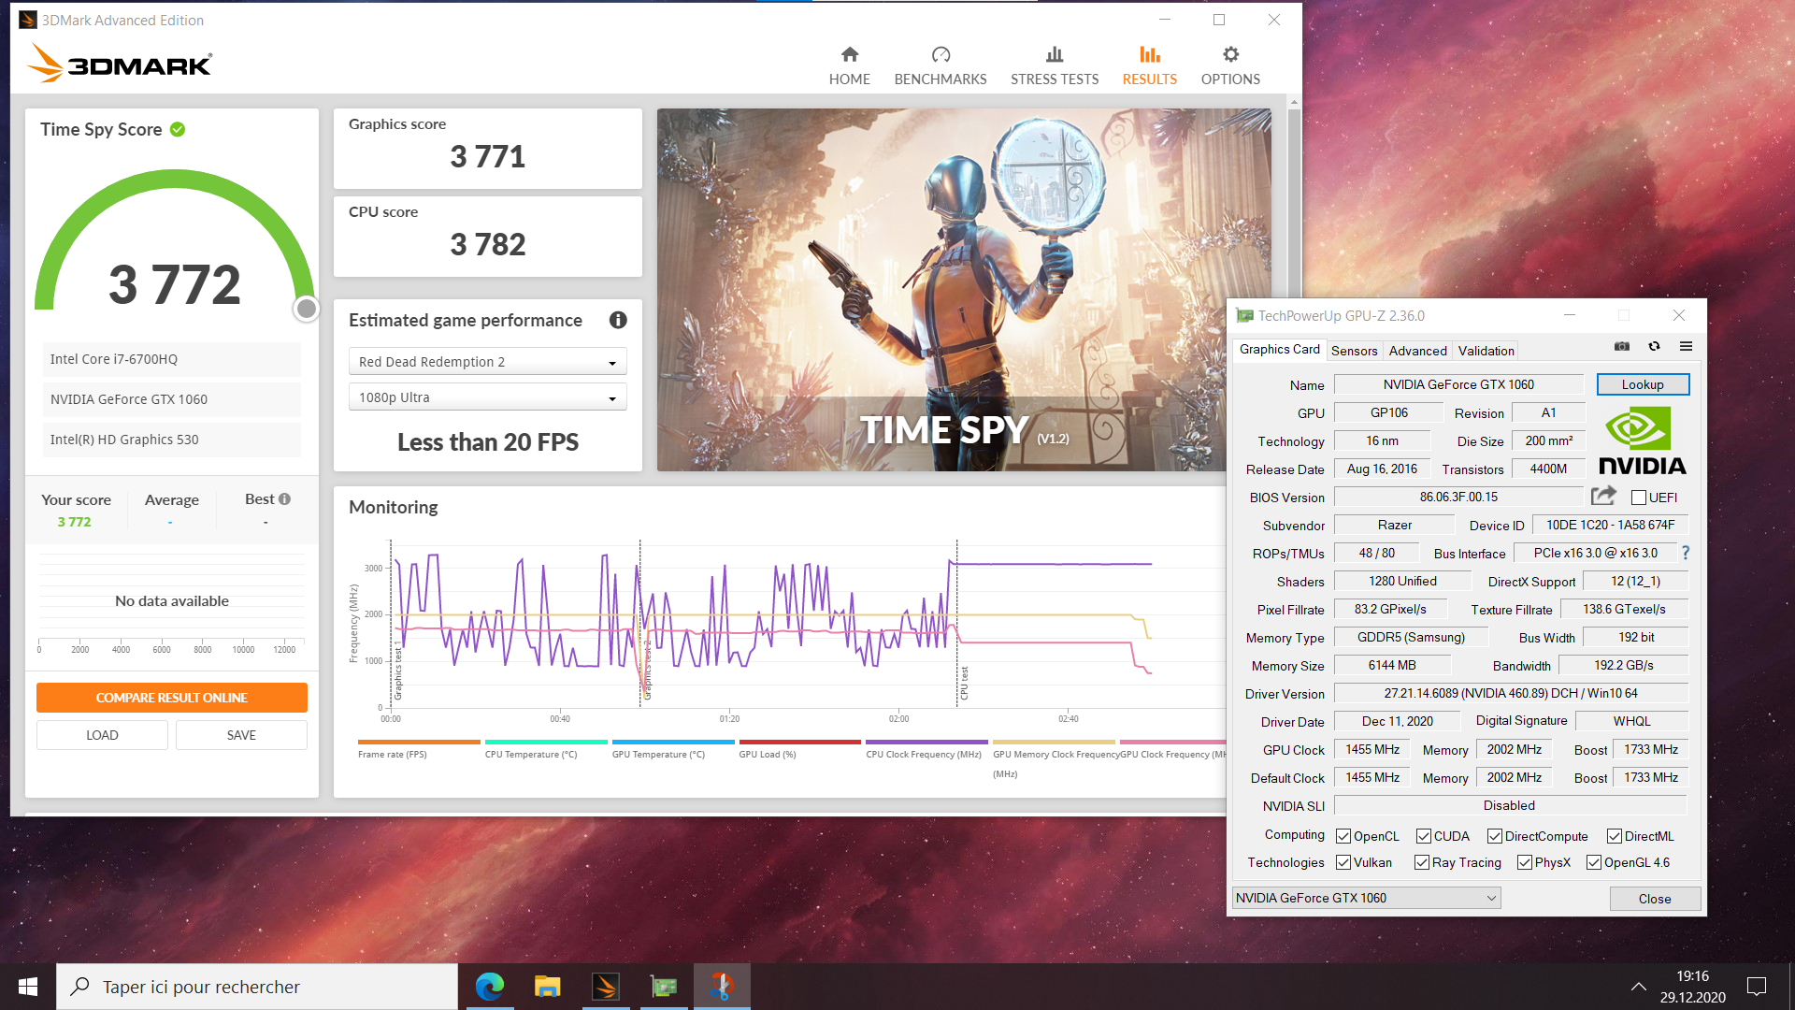Viewport: 1795px width, 1010px height.
Task: Click NVIDIA logo in GPU-Z
Action: (1643, 440)
